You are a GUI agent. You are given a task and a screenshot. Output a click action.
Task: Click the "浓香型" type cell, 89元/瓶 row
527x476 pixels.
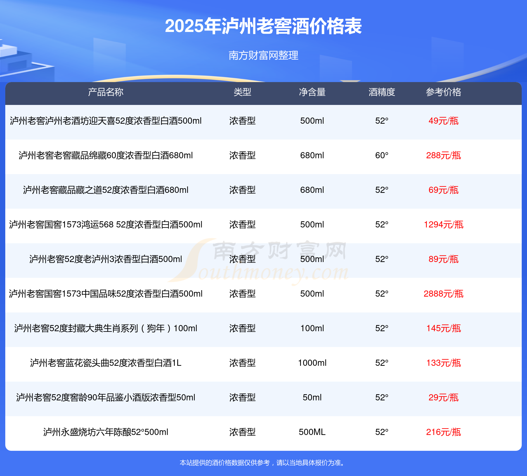[242, 259]
